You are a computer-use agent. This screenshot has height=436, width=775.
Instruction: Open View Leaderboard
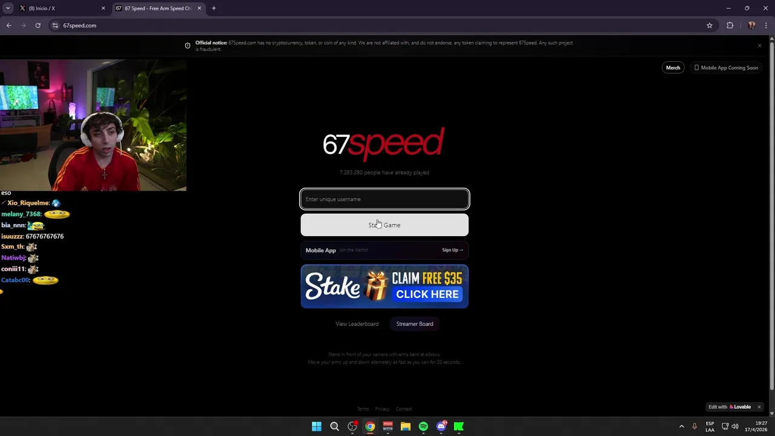click(357, 324)
